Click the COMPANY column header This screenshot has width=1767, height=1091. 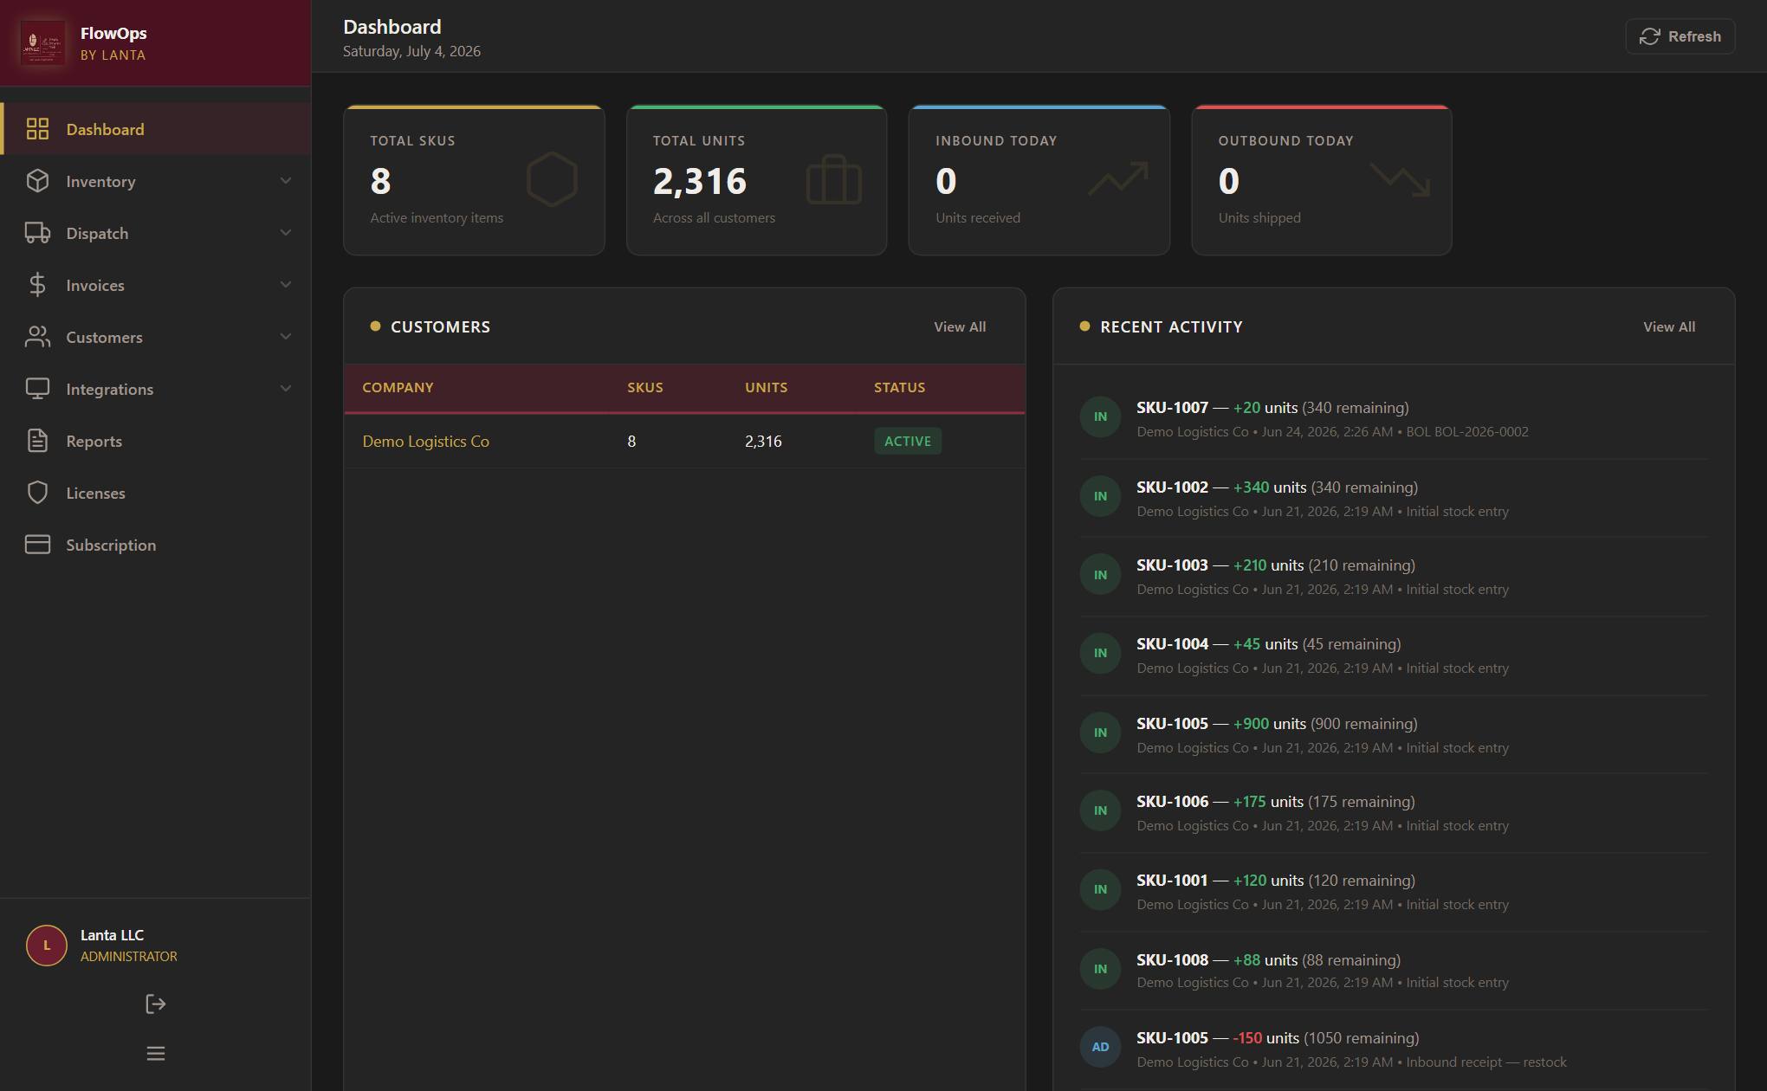coord(398,387)
